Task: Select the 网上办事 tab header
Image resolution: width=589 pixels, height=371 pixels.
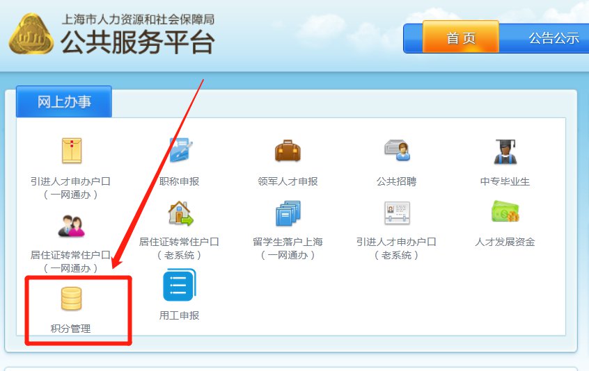Action: [64, 101]
